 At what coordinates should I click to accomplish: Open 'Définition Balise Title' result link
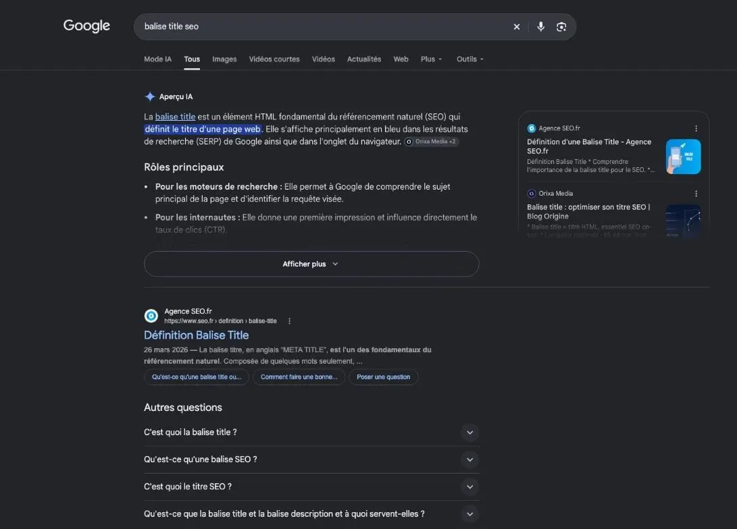[197, 335]
